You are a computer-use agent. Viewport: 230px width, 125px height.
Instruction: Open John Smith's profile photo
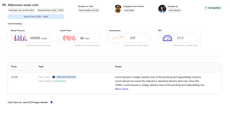pyautogui.click(x=118, y=9)
